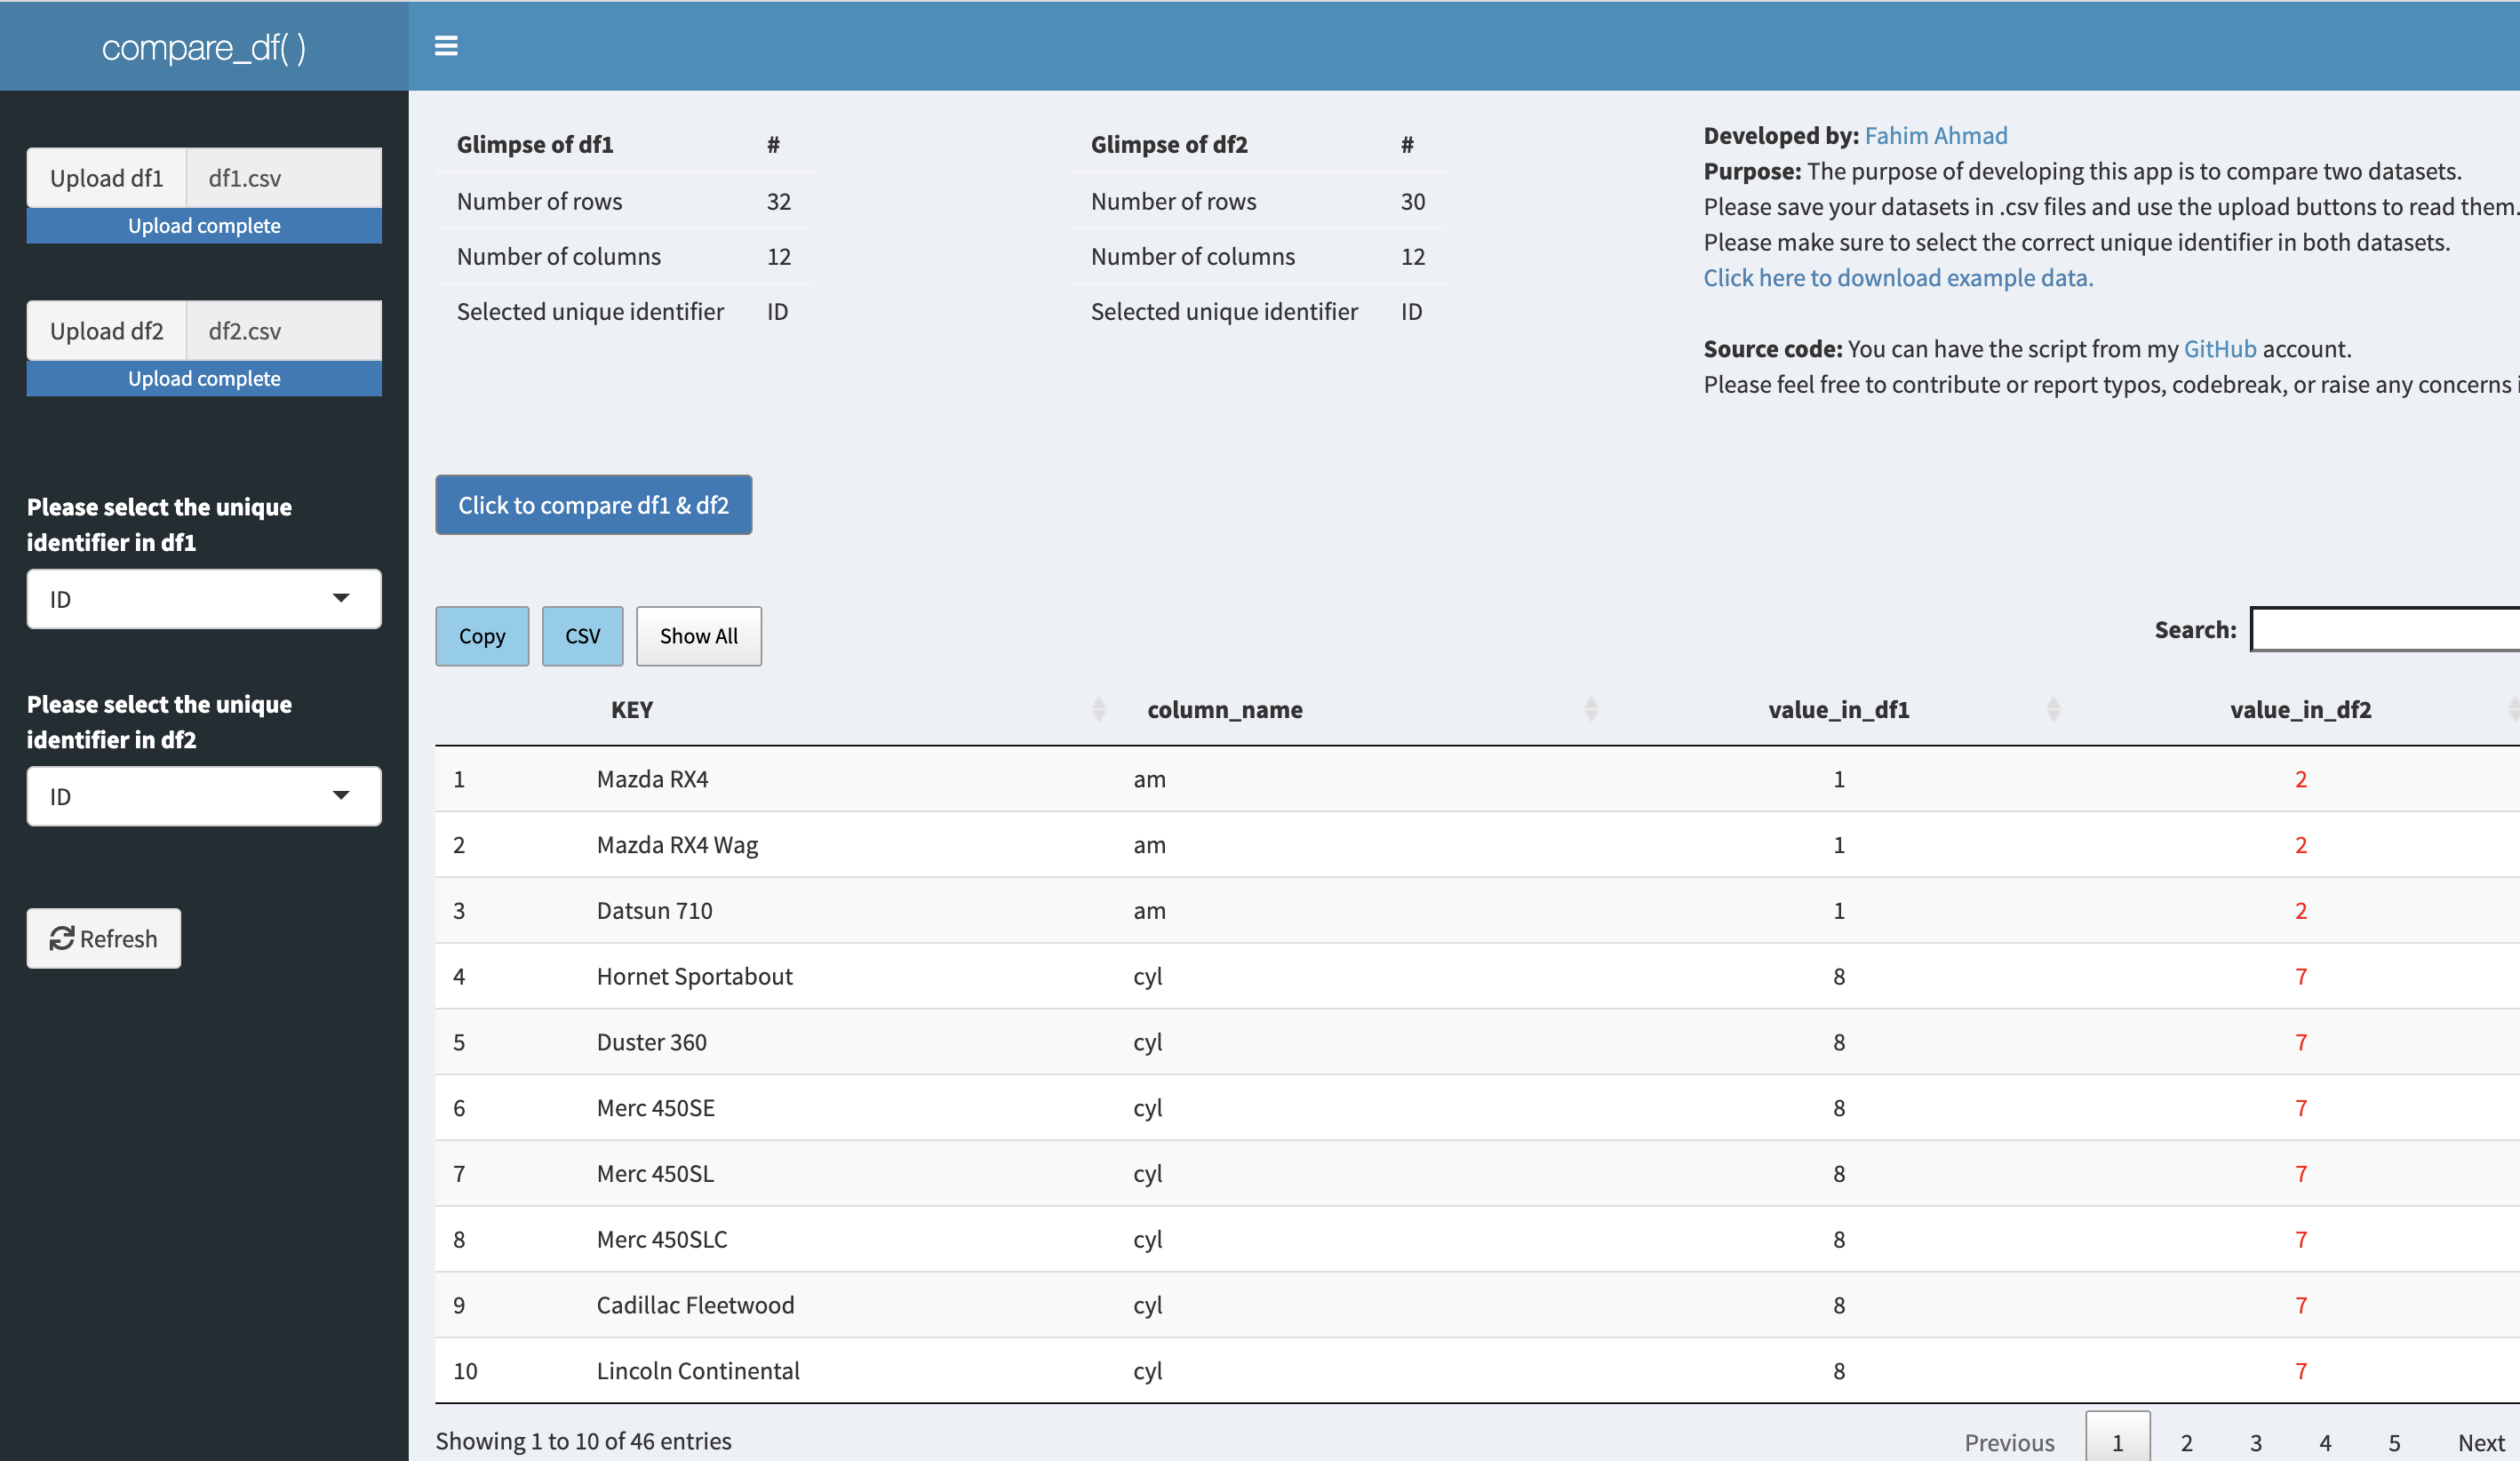Click the compare_df( ) app title

pos(204,46)
